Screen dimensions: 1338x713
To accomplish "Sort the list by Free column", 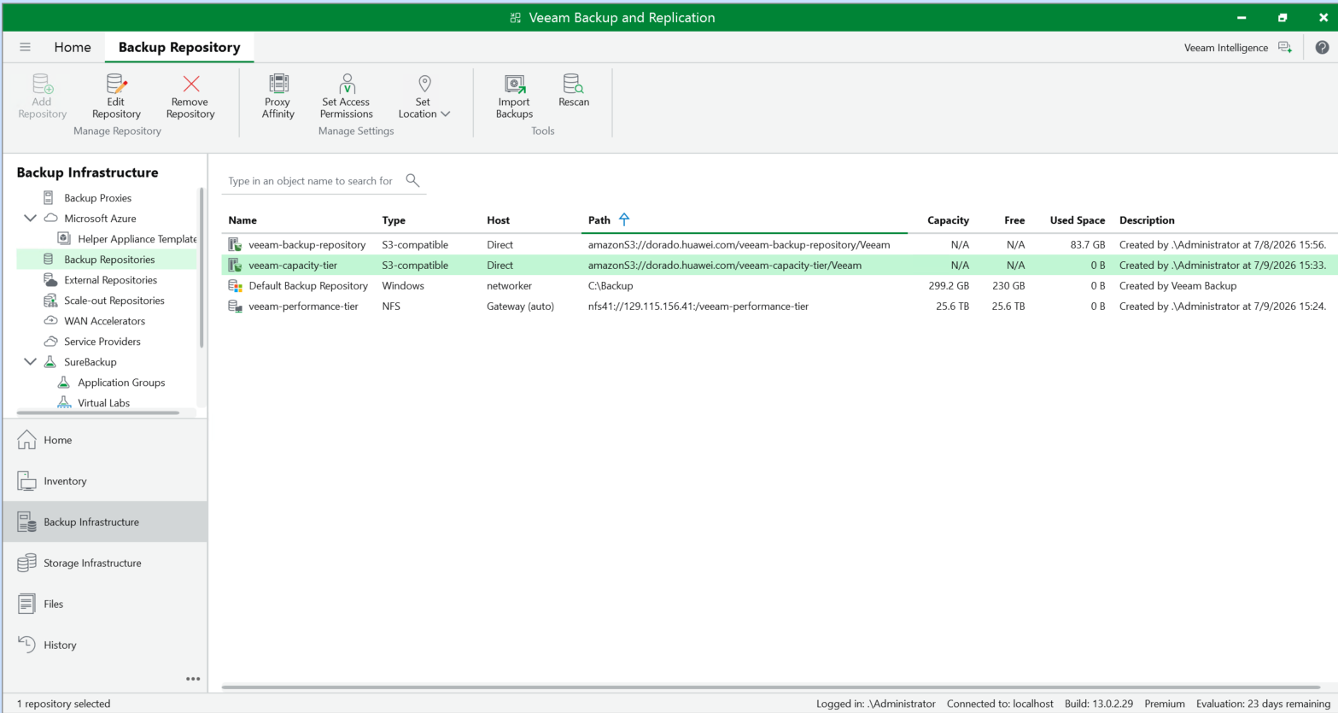I will pyautogui.click(x=1014, y=220).
